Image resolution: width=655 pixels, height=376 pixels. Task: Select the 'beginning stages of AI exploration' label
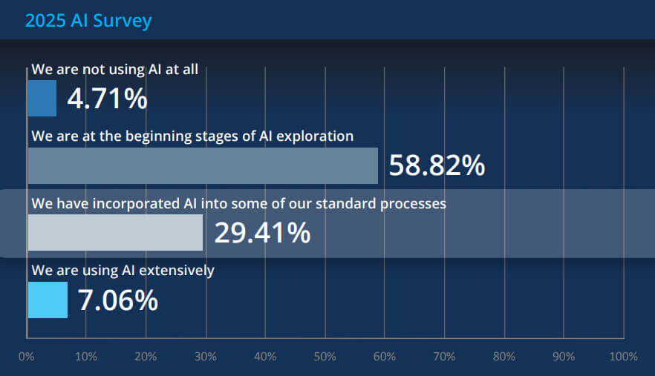(x=192, y=136)
